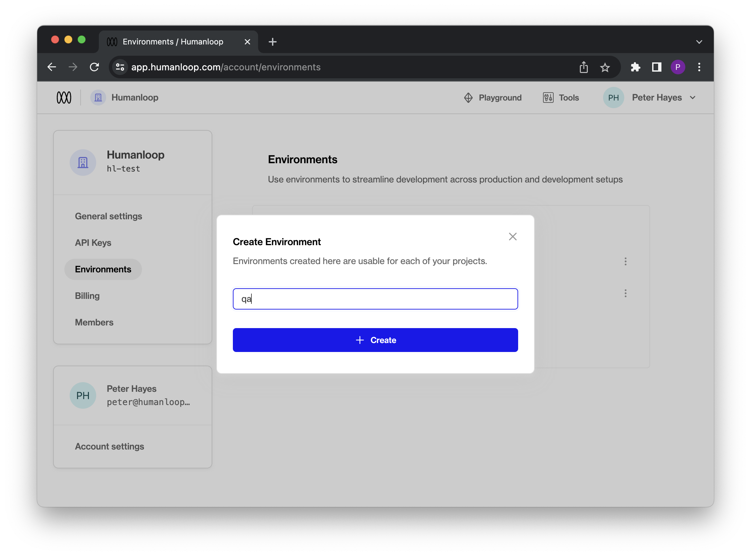
Task: Click the Humanloop organization building icon in header
Action: click(x=98, y=98)
